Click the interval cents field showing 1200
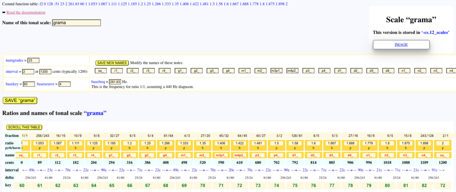This screenshot has width=456, height=192. [45, 72]
